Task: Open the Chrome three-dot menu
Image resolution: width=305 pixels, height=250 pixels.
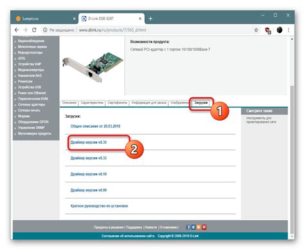Action: [x=288, y=30]
